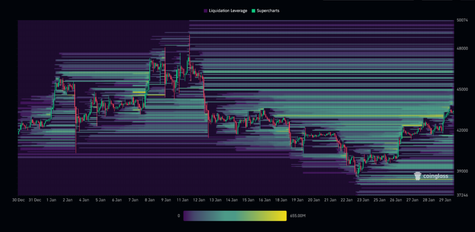The image size is (475, 232).
Task: Click the 14 Jan date label
Action: pyautogui.click(x=232, y=200)
